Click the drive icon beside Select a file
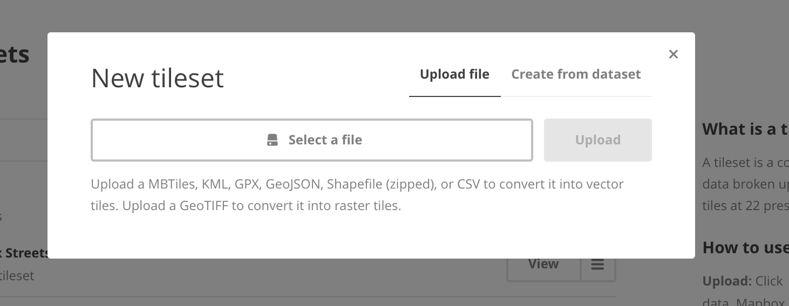The width and height of the screenshot is (789, 306). (x=273, y=140)
